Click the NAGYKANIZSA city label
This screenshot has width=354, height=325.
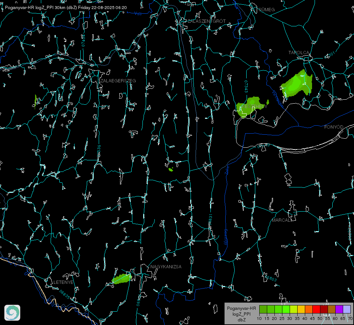point(166,267)
